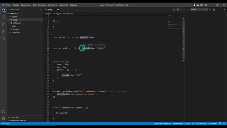Image resolution: width=227 pixels, height=128 pixels.
Task: Change encoding via UTF-8 status item
Action: coord(188,123)
